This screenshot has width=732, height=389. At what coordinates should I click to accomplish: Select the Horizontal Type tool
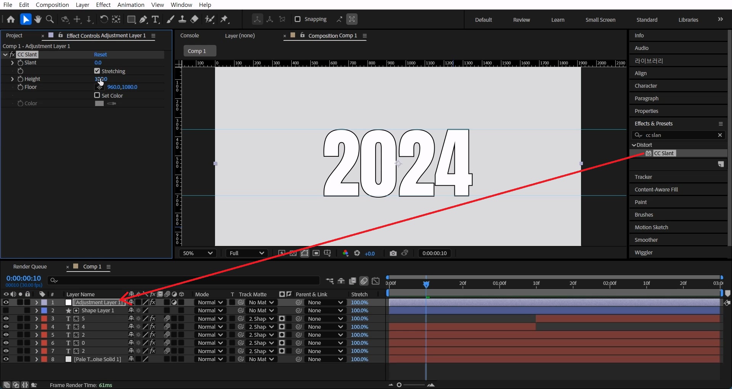[x=155, y=19]
